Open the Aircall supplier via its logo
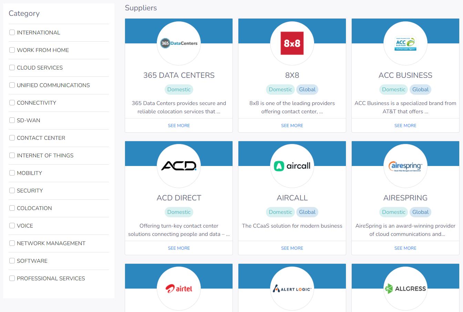 [x=292, y=165]
